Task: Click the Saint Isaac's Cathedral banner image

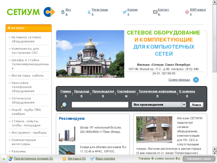Action: click(x=90, y=54)
